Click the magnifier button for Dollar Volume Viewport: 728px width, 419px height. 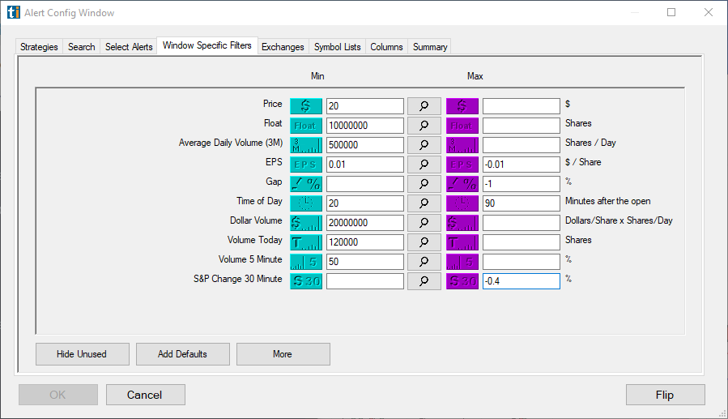[x=424, y=223]
